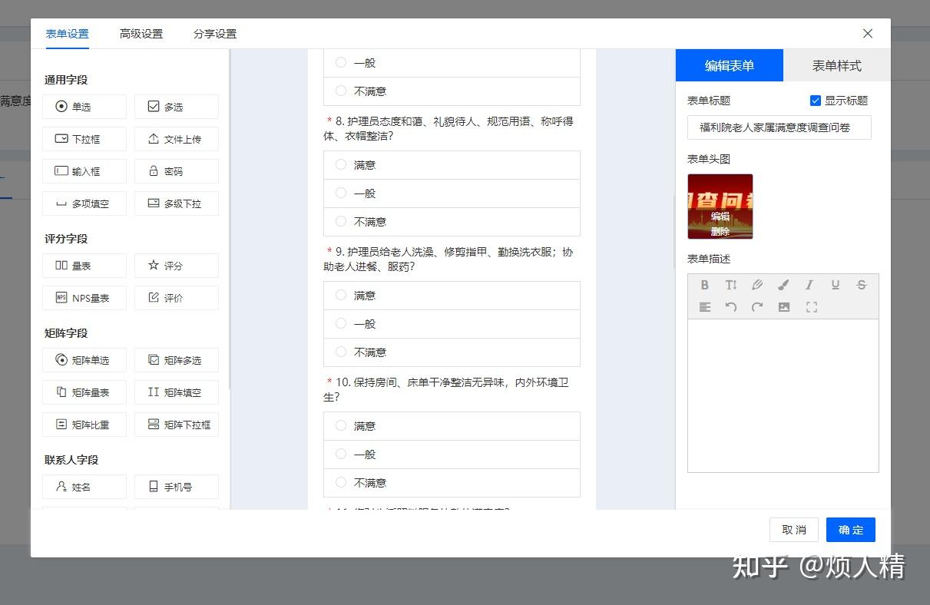Click the Bold icon in description editor
Image resolution: width=930 pixels, height=605 pixels.
tap(705, 285)
